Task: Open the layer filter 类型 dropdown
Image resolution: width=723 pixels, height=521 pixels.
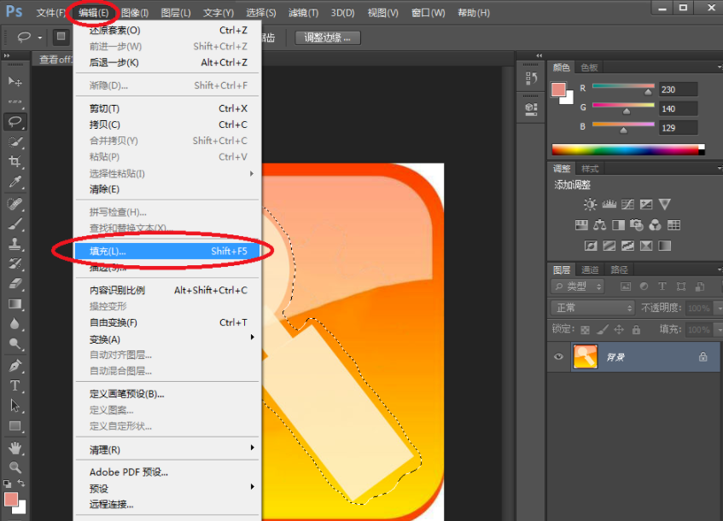Action: point(578,287)
